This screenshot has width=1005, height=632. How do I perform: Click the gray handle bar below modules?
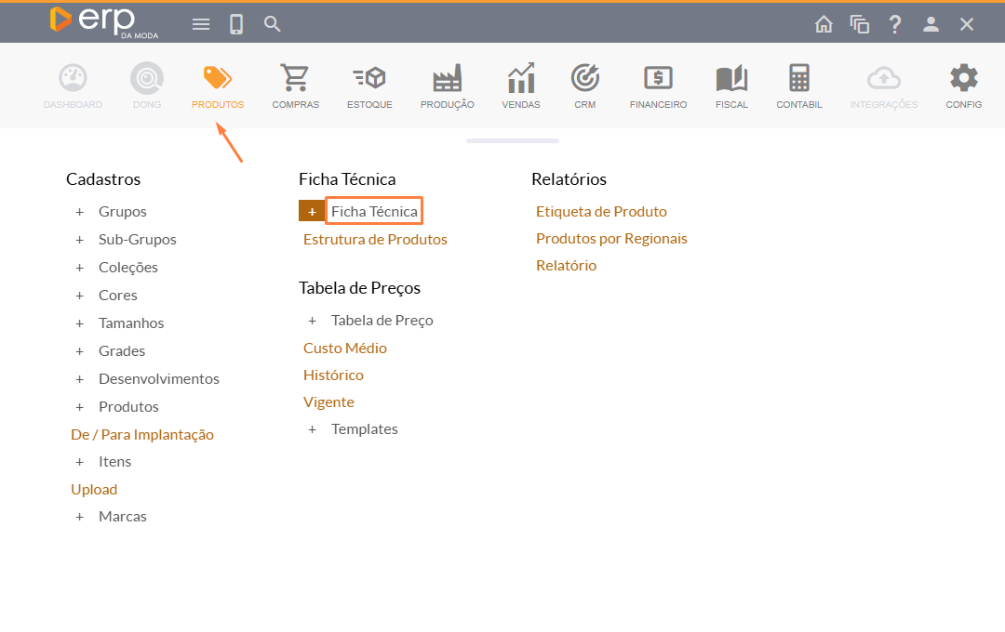513,141
